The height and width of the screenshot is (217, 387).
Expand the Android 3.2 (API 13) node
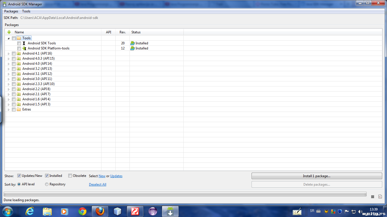pyautogui.click(x=8, y=69)
